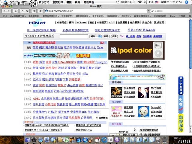Launch iMovie from the dock
This screenshot has width=192, height=144.
tap(78, 140)
